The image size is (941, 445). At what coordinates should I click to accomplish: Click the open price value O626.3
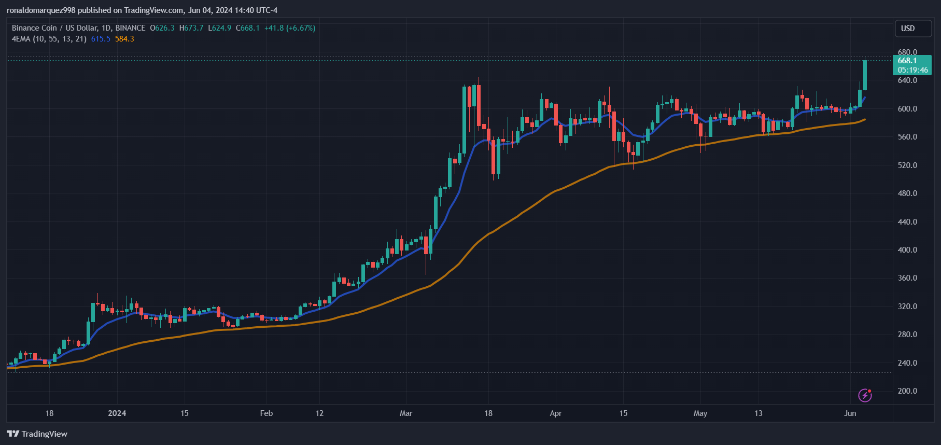(162, 28)
